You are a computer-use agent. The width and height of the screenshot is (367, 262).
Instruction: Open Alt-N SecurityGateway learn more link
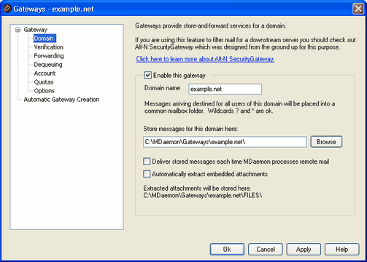point(205,59)
